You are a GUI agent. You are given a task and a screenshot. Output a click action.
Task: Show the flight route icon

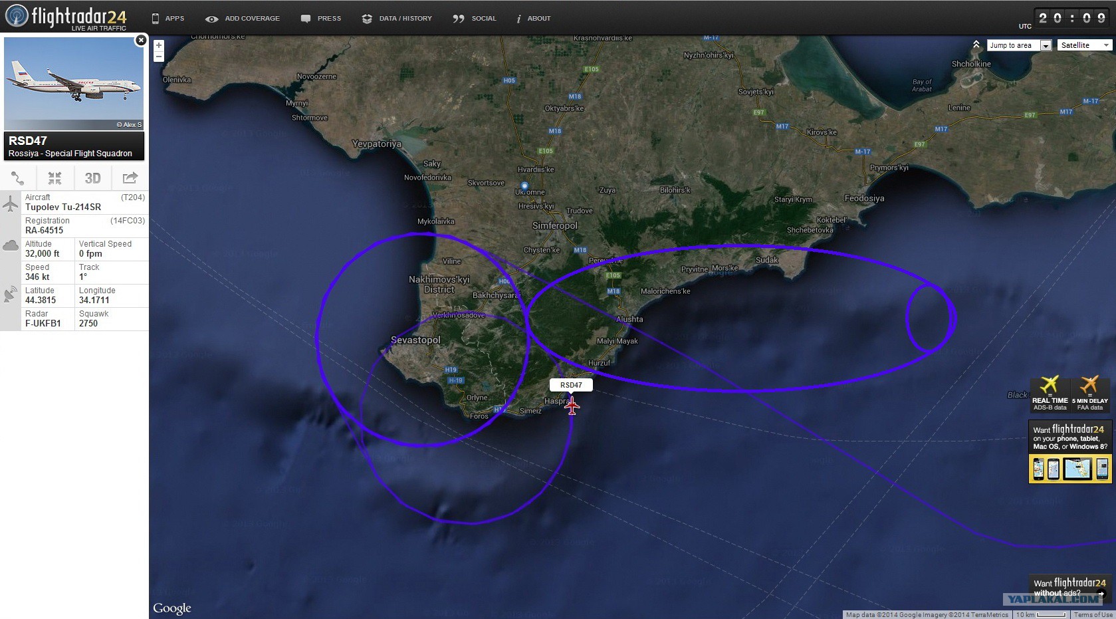coord(18,178)
